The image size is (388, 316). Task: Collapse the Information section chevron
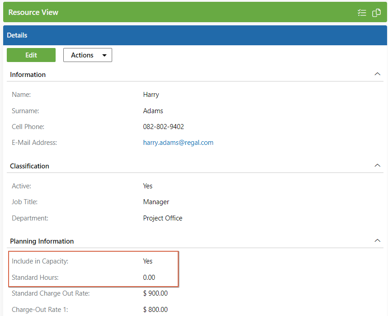tap(377, 74)
